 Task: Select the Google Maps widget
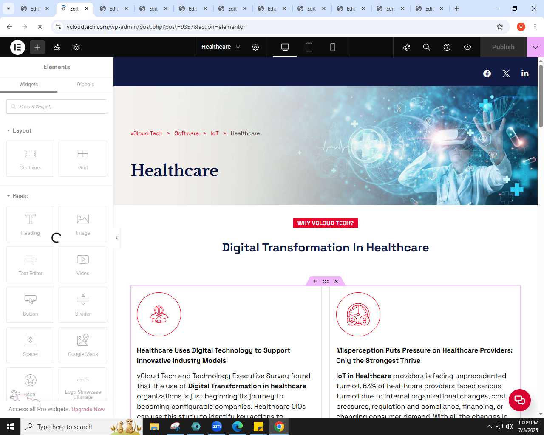tap(83, 345)
